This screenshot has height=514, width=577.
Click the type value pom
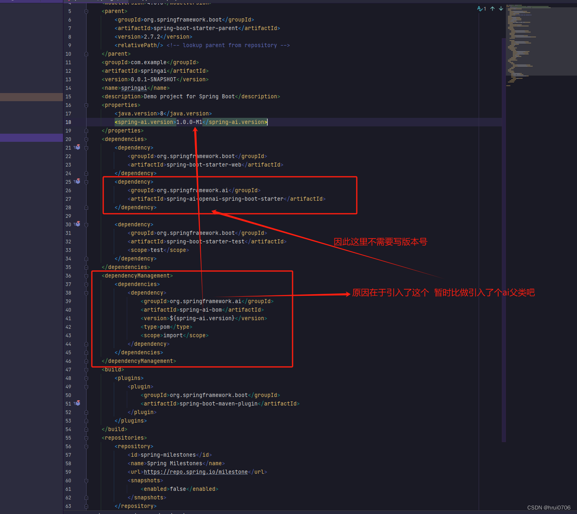coord(165,327)
